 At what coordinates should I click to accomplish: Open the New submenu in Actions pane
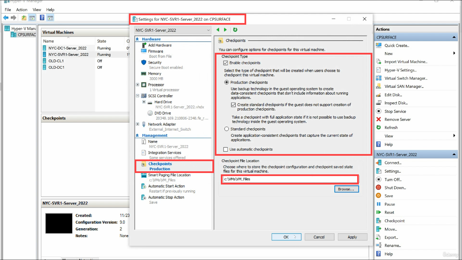click(416, 53)
